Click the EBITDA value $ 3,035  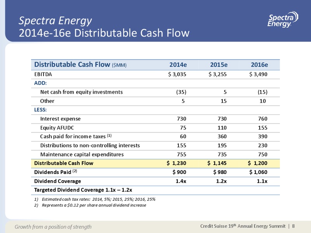(x=177, y=74)
